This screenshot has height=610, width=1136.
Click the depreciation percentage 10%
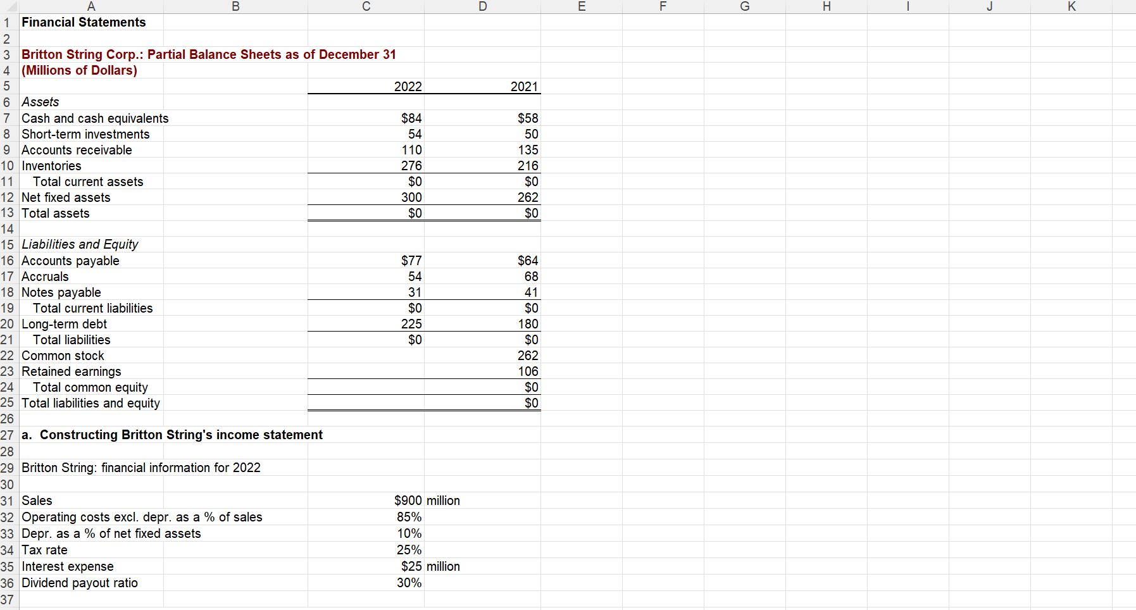[x=409, y=533]
